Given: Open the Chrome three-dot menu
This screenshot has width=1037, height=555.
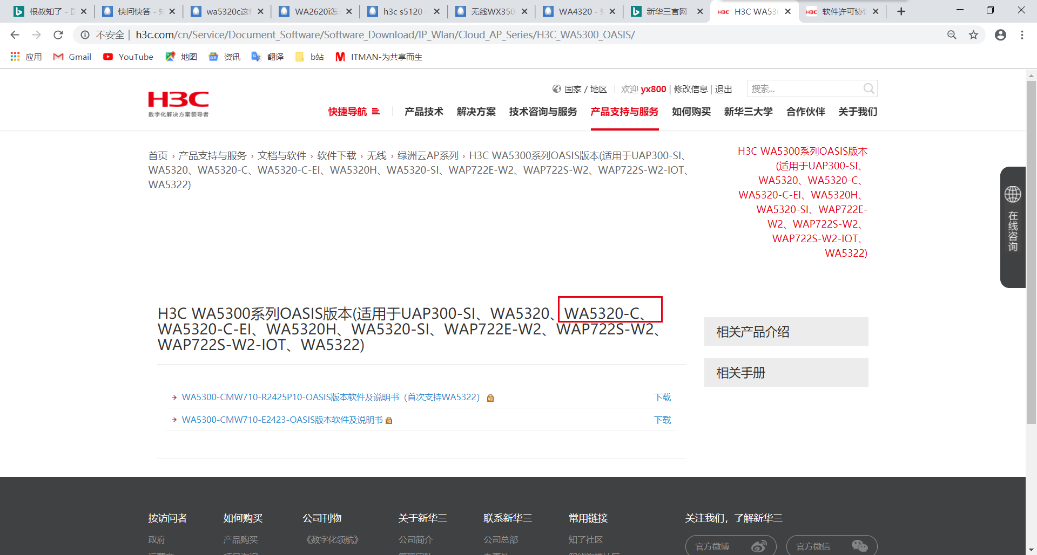Looking at the screenshot, I should point(1022,35).
